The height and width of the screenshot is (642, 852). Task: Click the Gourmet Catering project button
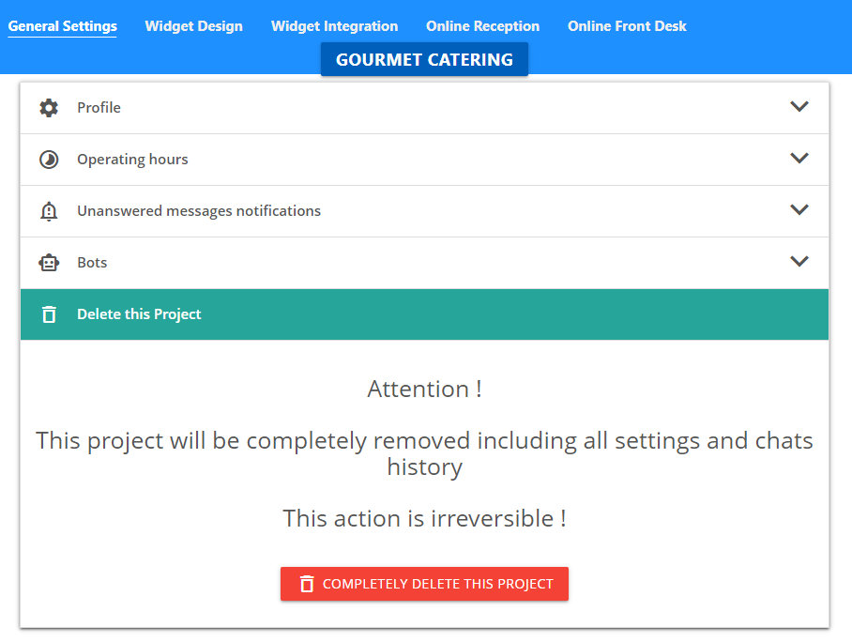pyautogui.click(x=424, y=59)
